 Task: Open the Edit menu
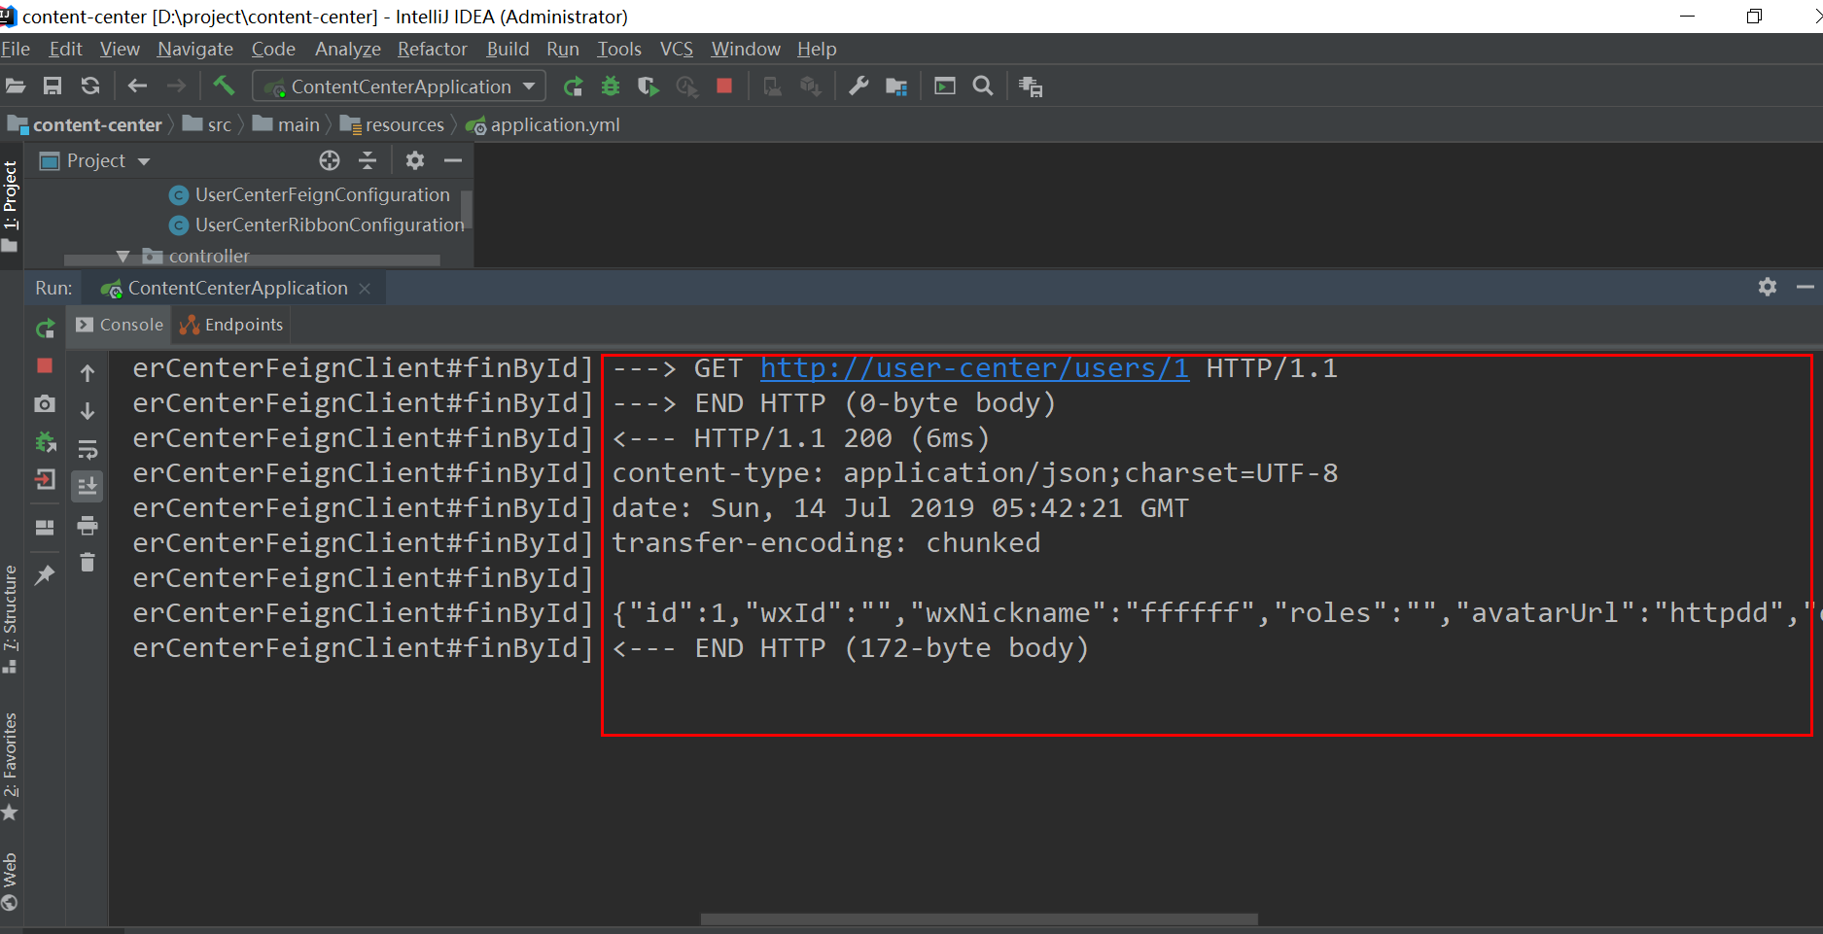point(65,49)
